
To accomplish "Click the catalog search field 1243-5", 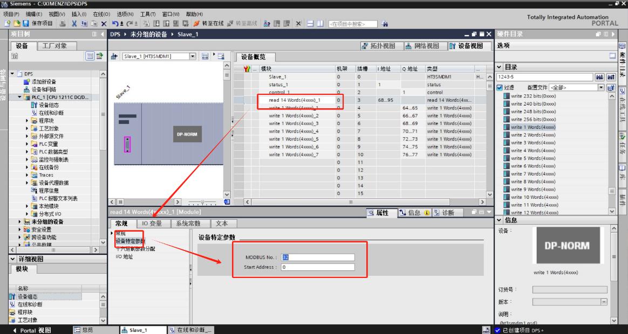I will click(x=545, y=77).
